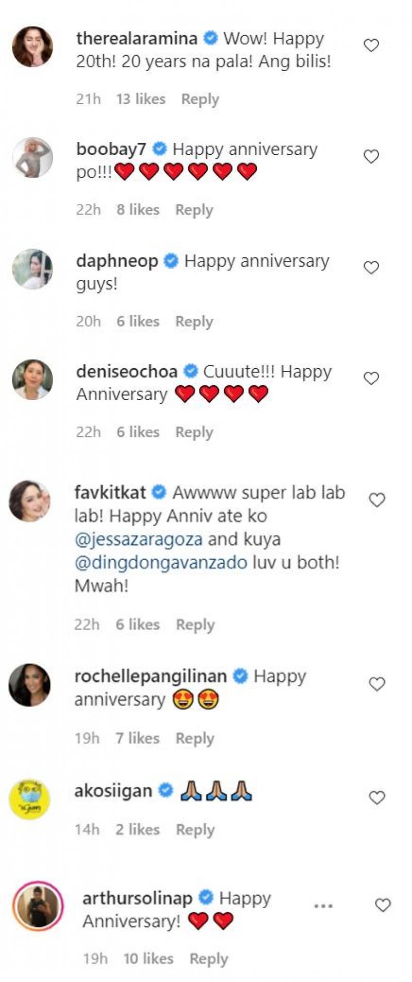
Task: Like boobay7's anniversary comment
Action: (x=371, y=156)
